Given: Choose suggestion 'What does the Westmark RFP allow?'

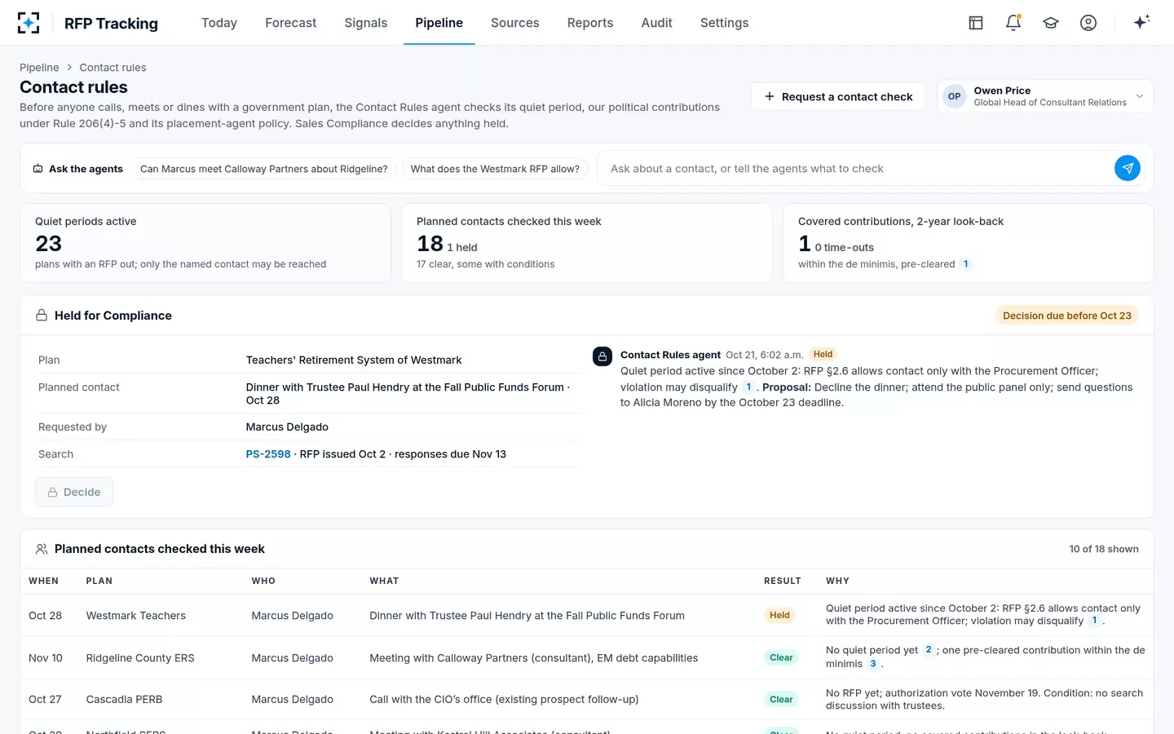Looking at the screenshot, I should point(495,169).
